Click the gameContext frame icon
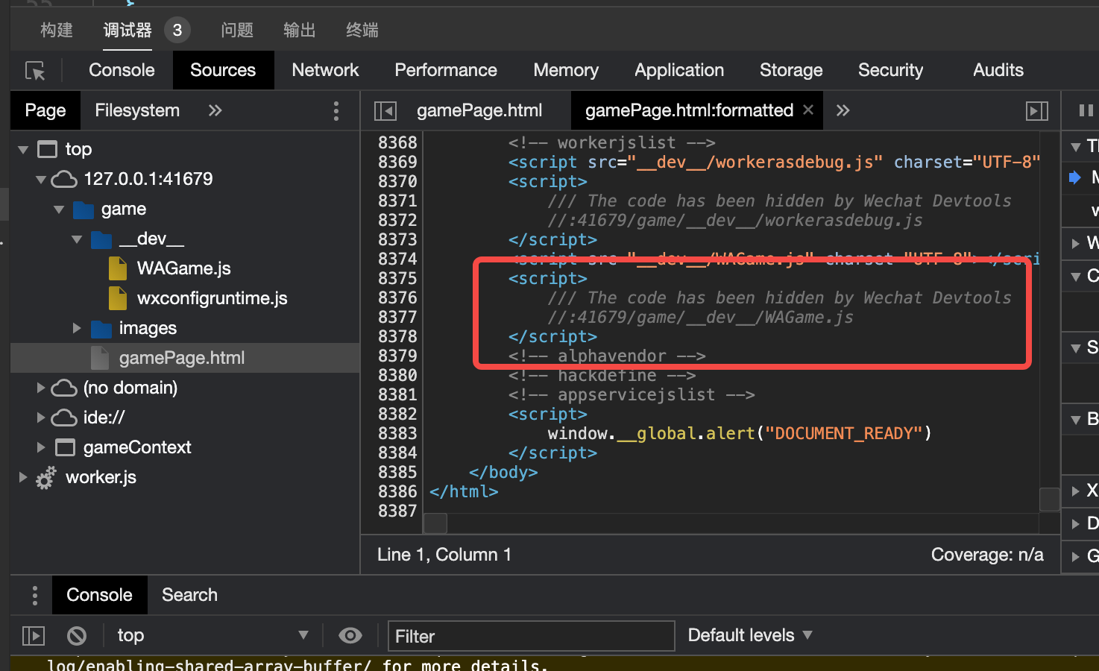The width and height of the screenshot is (1099, 671). pyautogui.click(x=66, y=447)
